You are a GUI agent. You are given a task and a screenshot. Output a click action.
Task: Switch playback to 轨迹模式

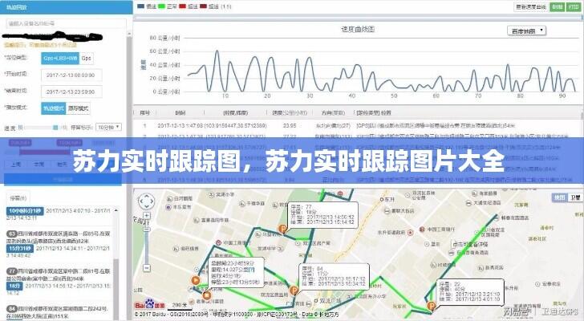tap(54, 108)
